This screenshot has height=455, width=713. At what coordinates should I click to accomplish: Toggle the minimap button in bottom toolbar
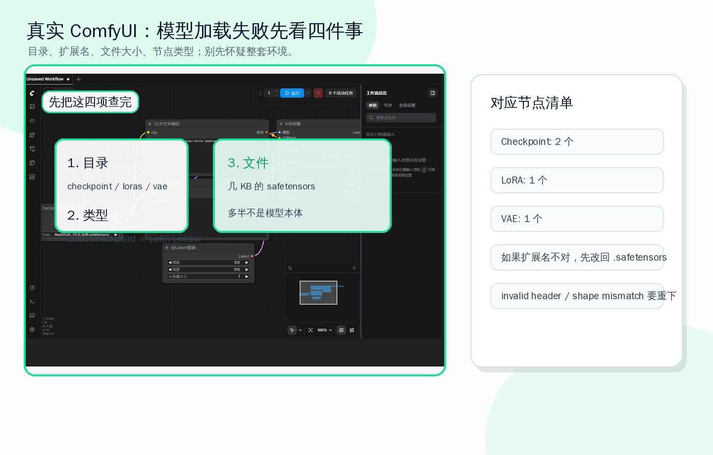point(341,330)
